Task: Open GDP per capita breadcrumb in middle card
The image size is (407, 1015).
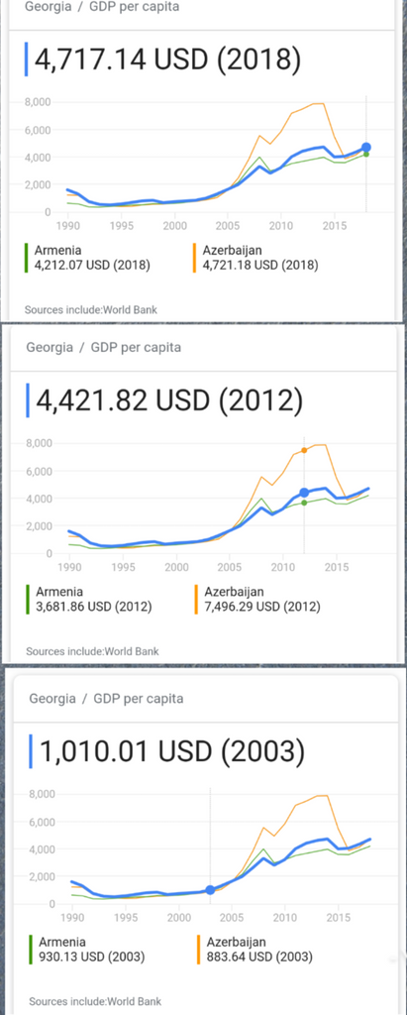Action: point(136,348)
